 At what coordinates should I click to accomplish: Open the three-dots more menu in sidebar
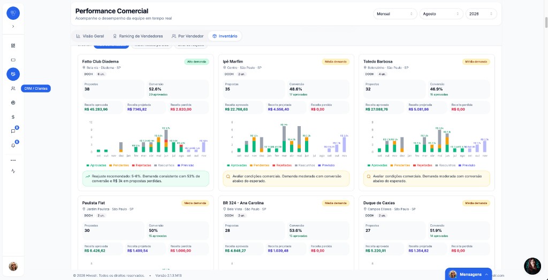pyautogui.click(x=13, y=160)
